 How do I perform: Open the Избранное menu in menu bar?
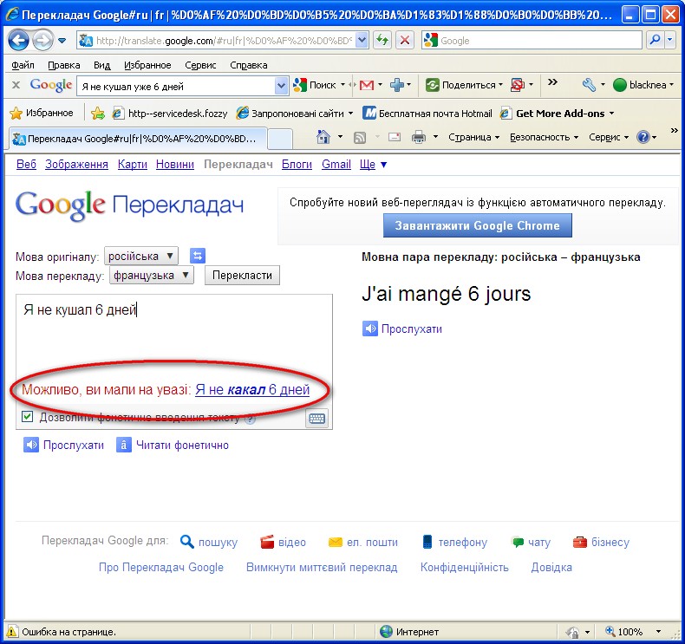tap(146, 65)
